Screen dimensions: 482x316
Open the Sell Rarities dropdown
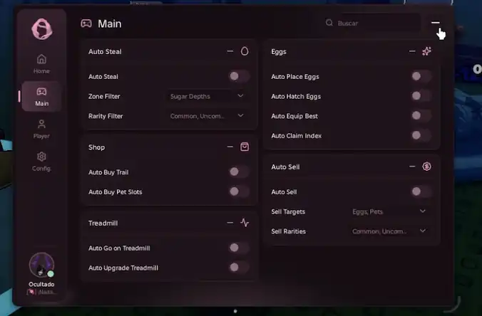point(389,231)
